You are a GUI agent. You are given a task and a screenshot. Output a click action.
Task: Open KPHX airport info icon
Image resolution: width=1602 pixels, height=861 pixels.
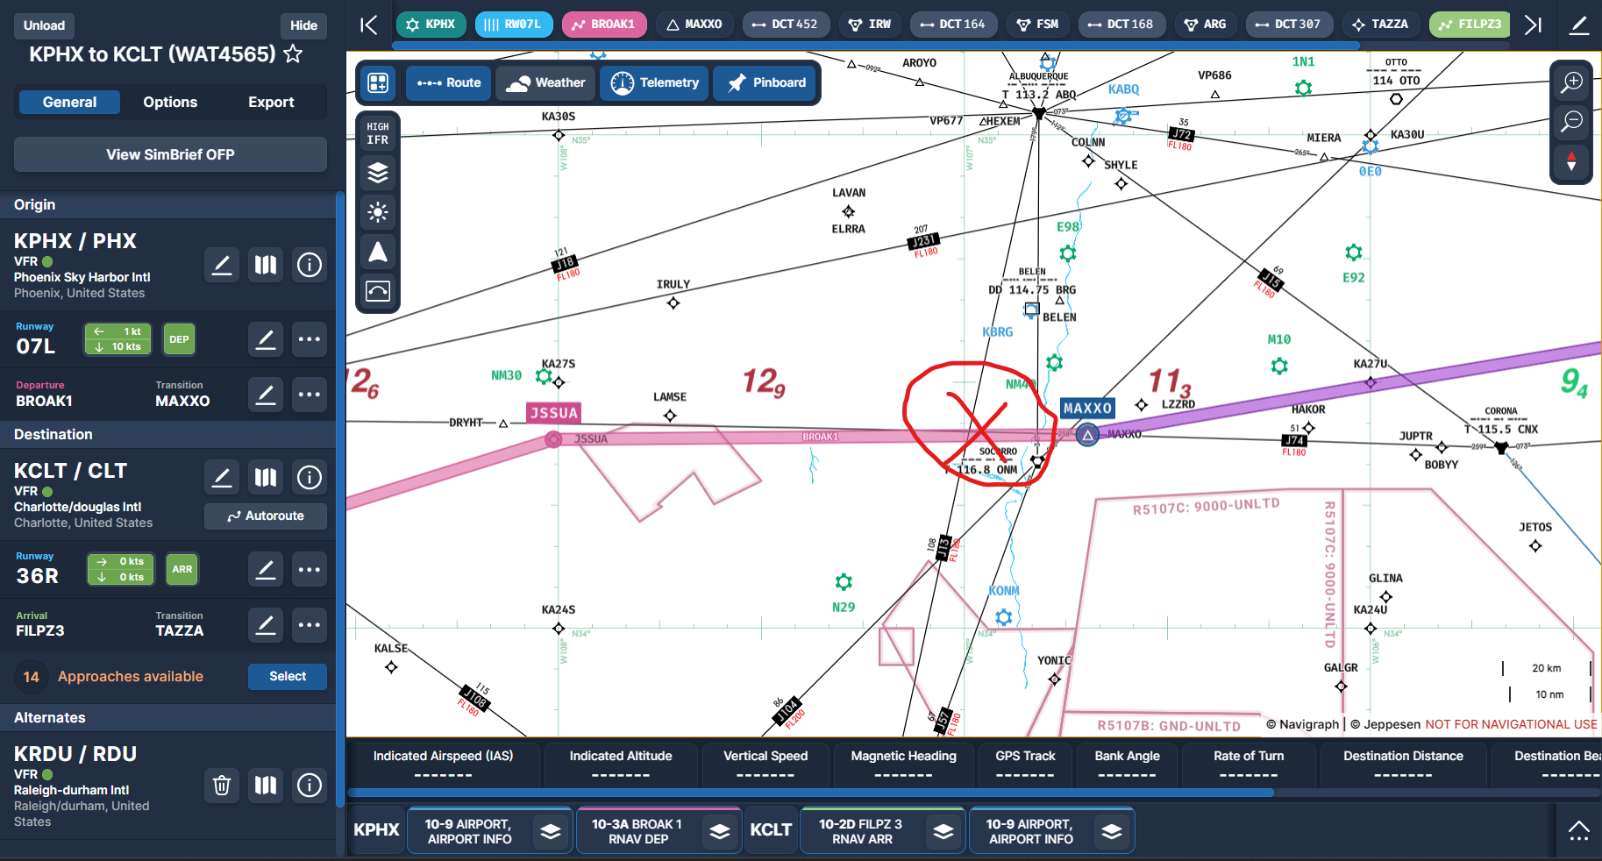tap(310, 265)
